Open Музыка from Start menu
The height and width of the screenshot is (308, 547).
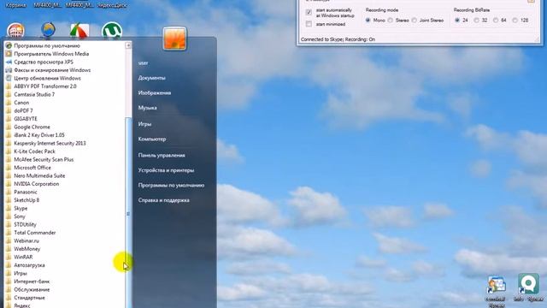click(x=147, y=108)
